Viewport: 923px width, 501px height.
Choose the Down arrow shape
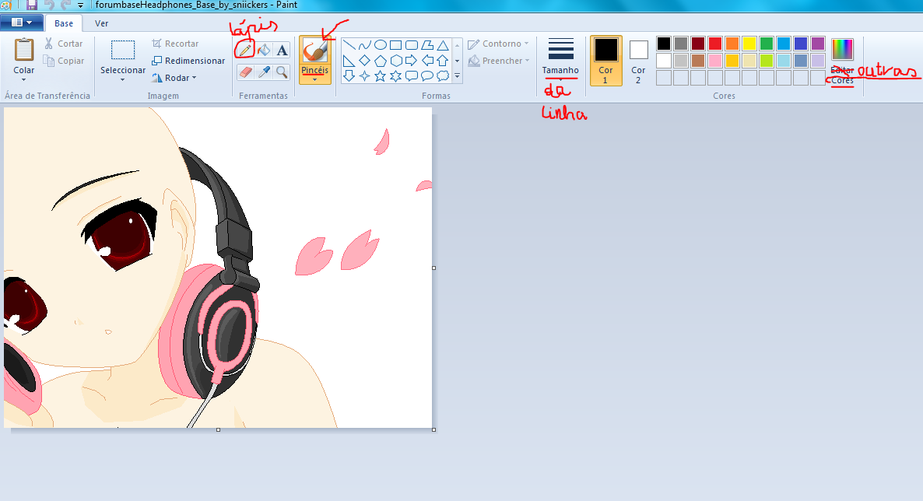(x=349, y=75)
